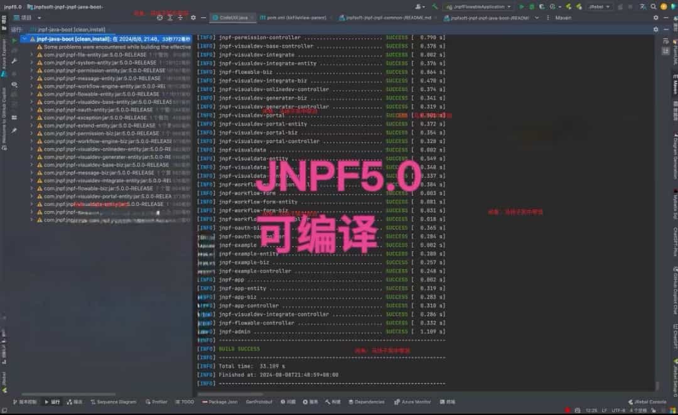Expand the jnpf-oauth-entity warning node
The height and width of the screenshot is (415, 678).
coord(31,110)
